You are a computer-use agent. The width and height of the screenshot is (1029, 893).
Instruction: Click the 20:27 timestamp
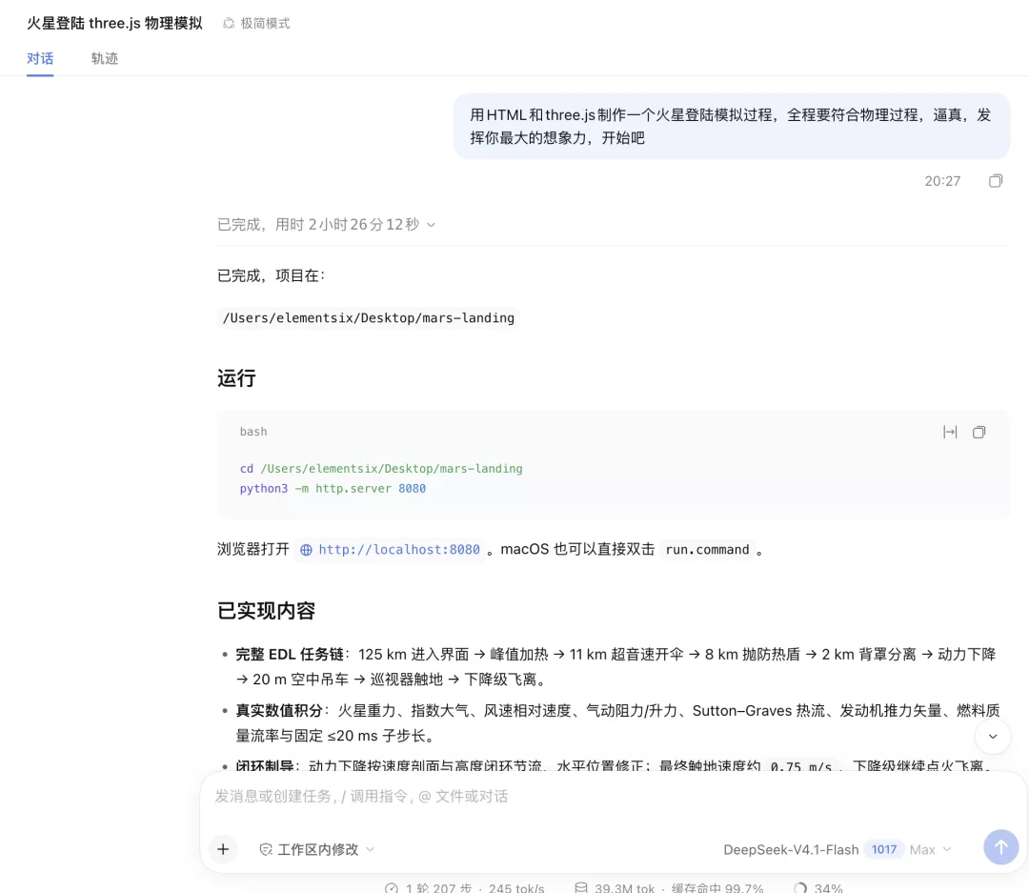coord(942,181)
